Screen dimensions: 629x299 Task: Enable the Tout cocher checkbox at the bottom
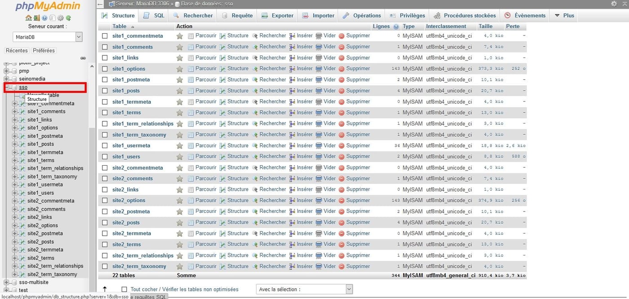pyautogui.click(x=124, y=289)
